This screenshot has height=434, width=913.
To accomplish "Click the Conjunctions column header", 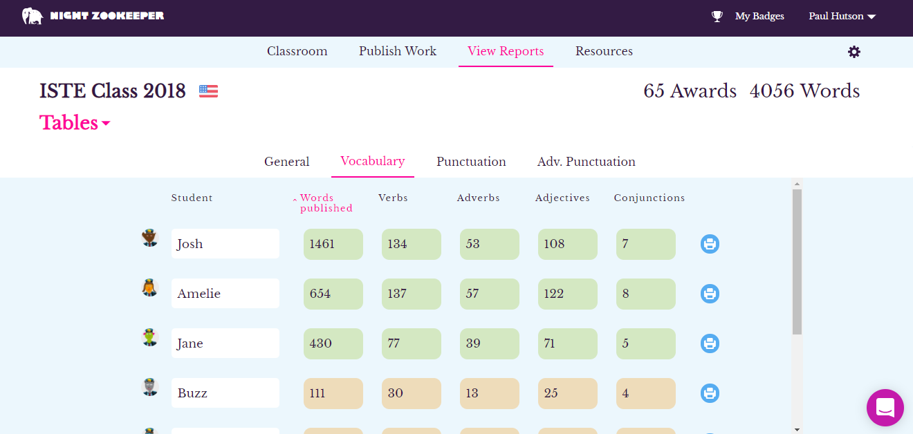I will tap(649, 198).
